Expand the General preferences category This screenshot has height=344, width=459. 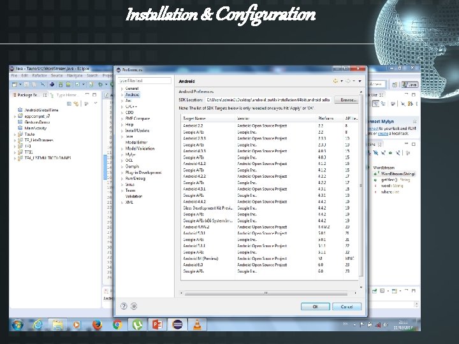[x=121, y=89]
